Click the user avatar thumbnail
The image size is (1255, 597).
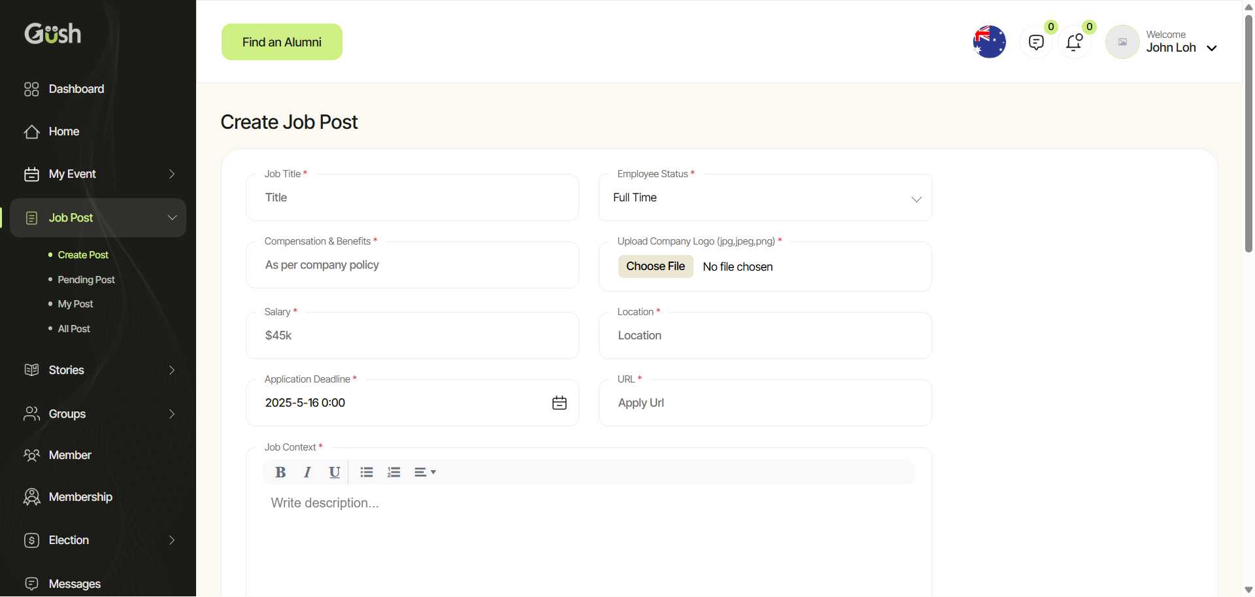pyautogui.click(x=1122, y=42)
